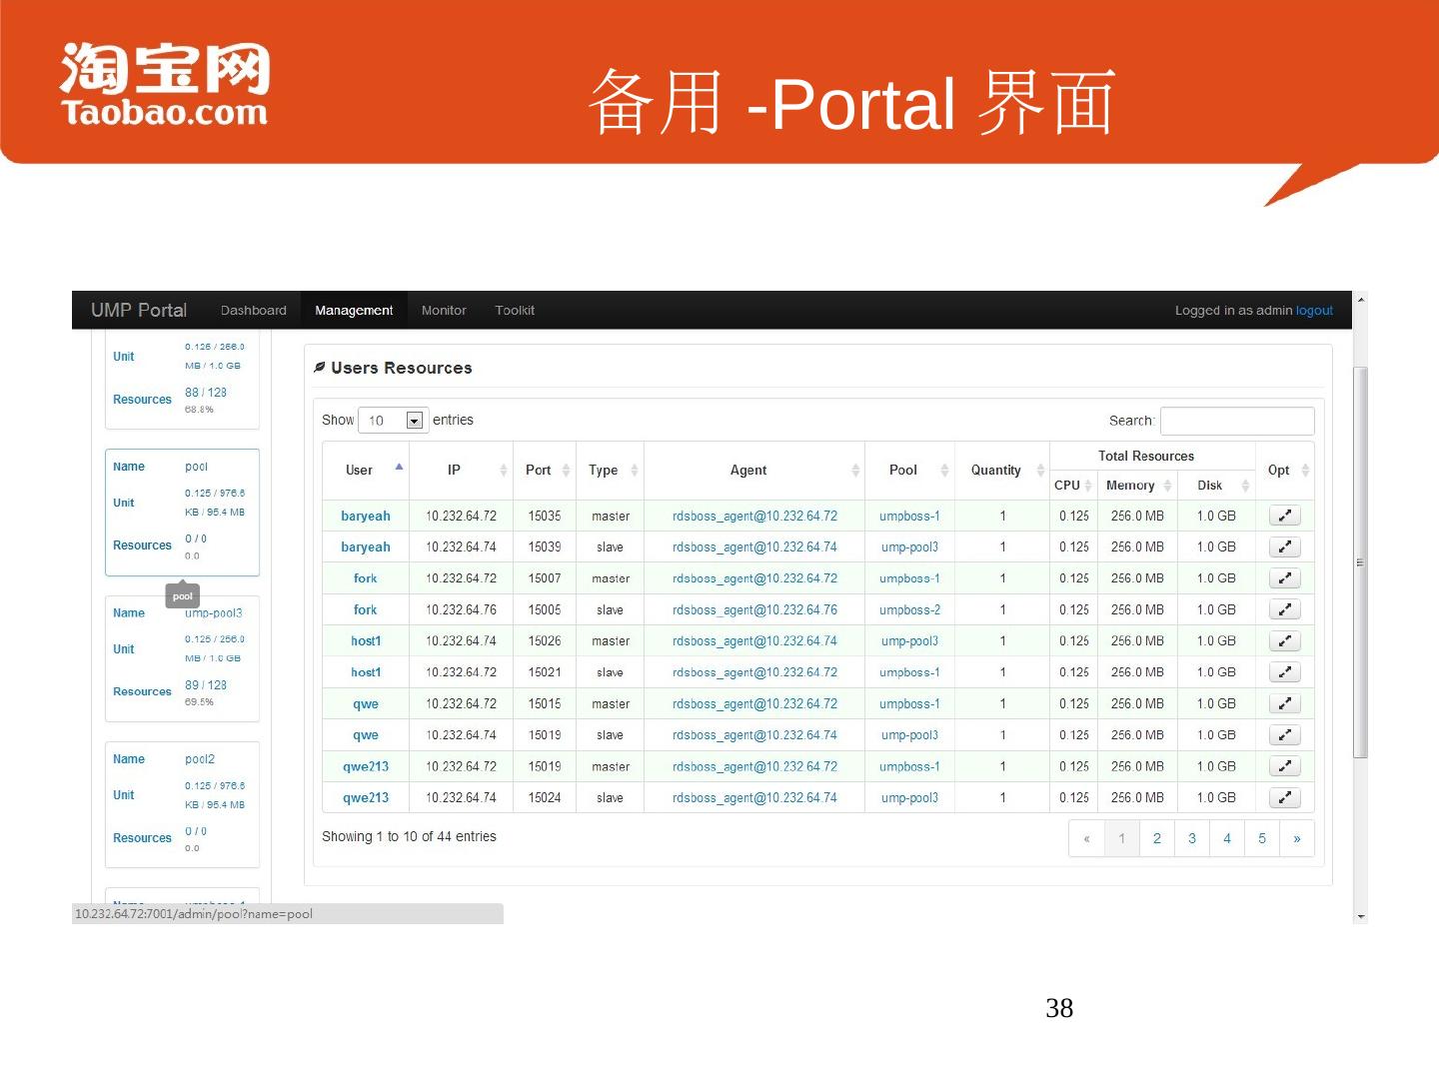Click the Search input field
The width and height of the screenshot is (1439, 1079).
1237,421
